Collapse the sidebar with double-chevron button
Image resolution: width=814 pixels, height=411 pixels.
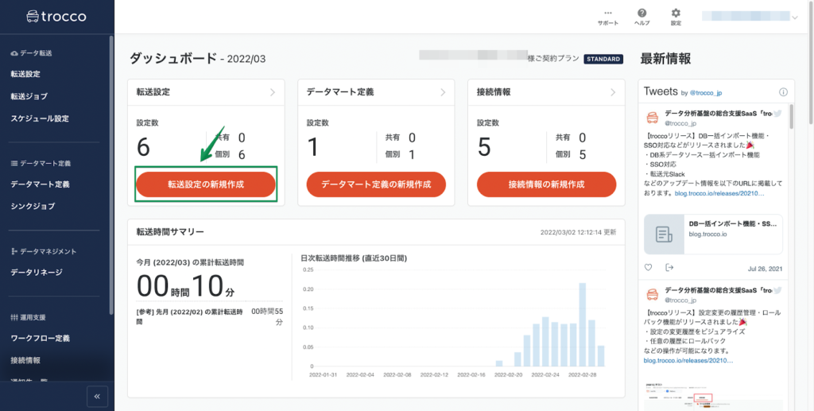click(98, 395)
